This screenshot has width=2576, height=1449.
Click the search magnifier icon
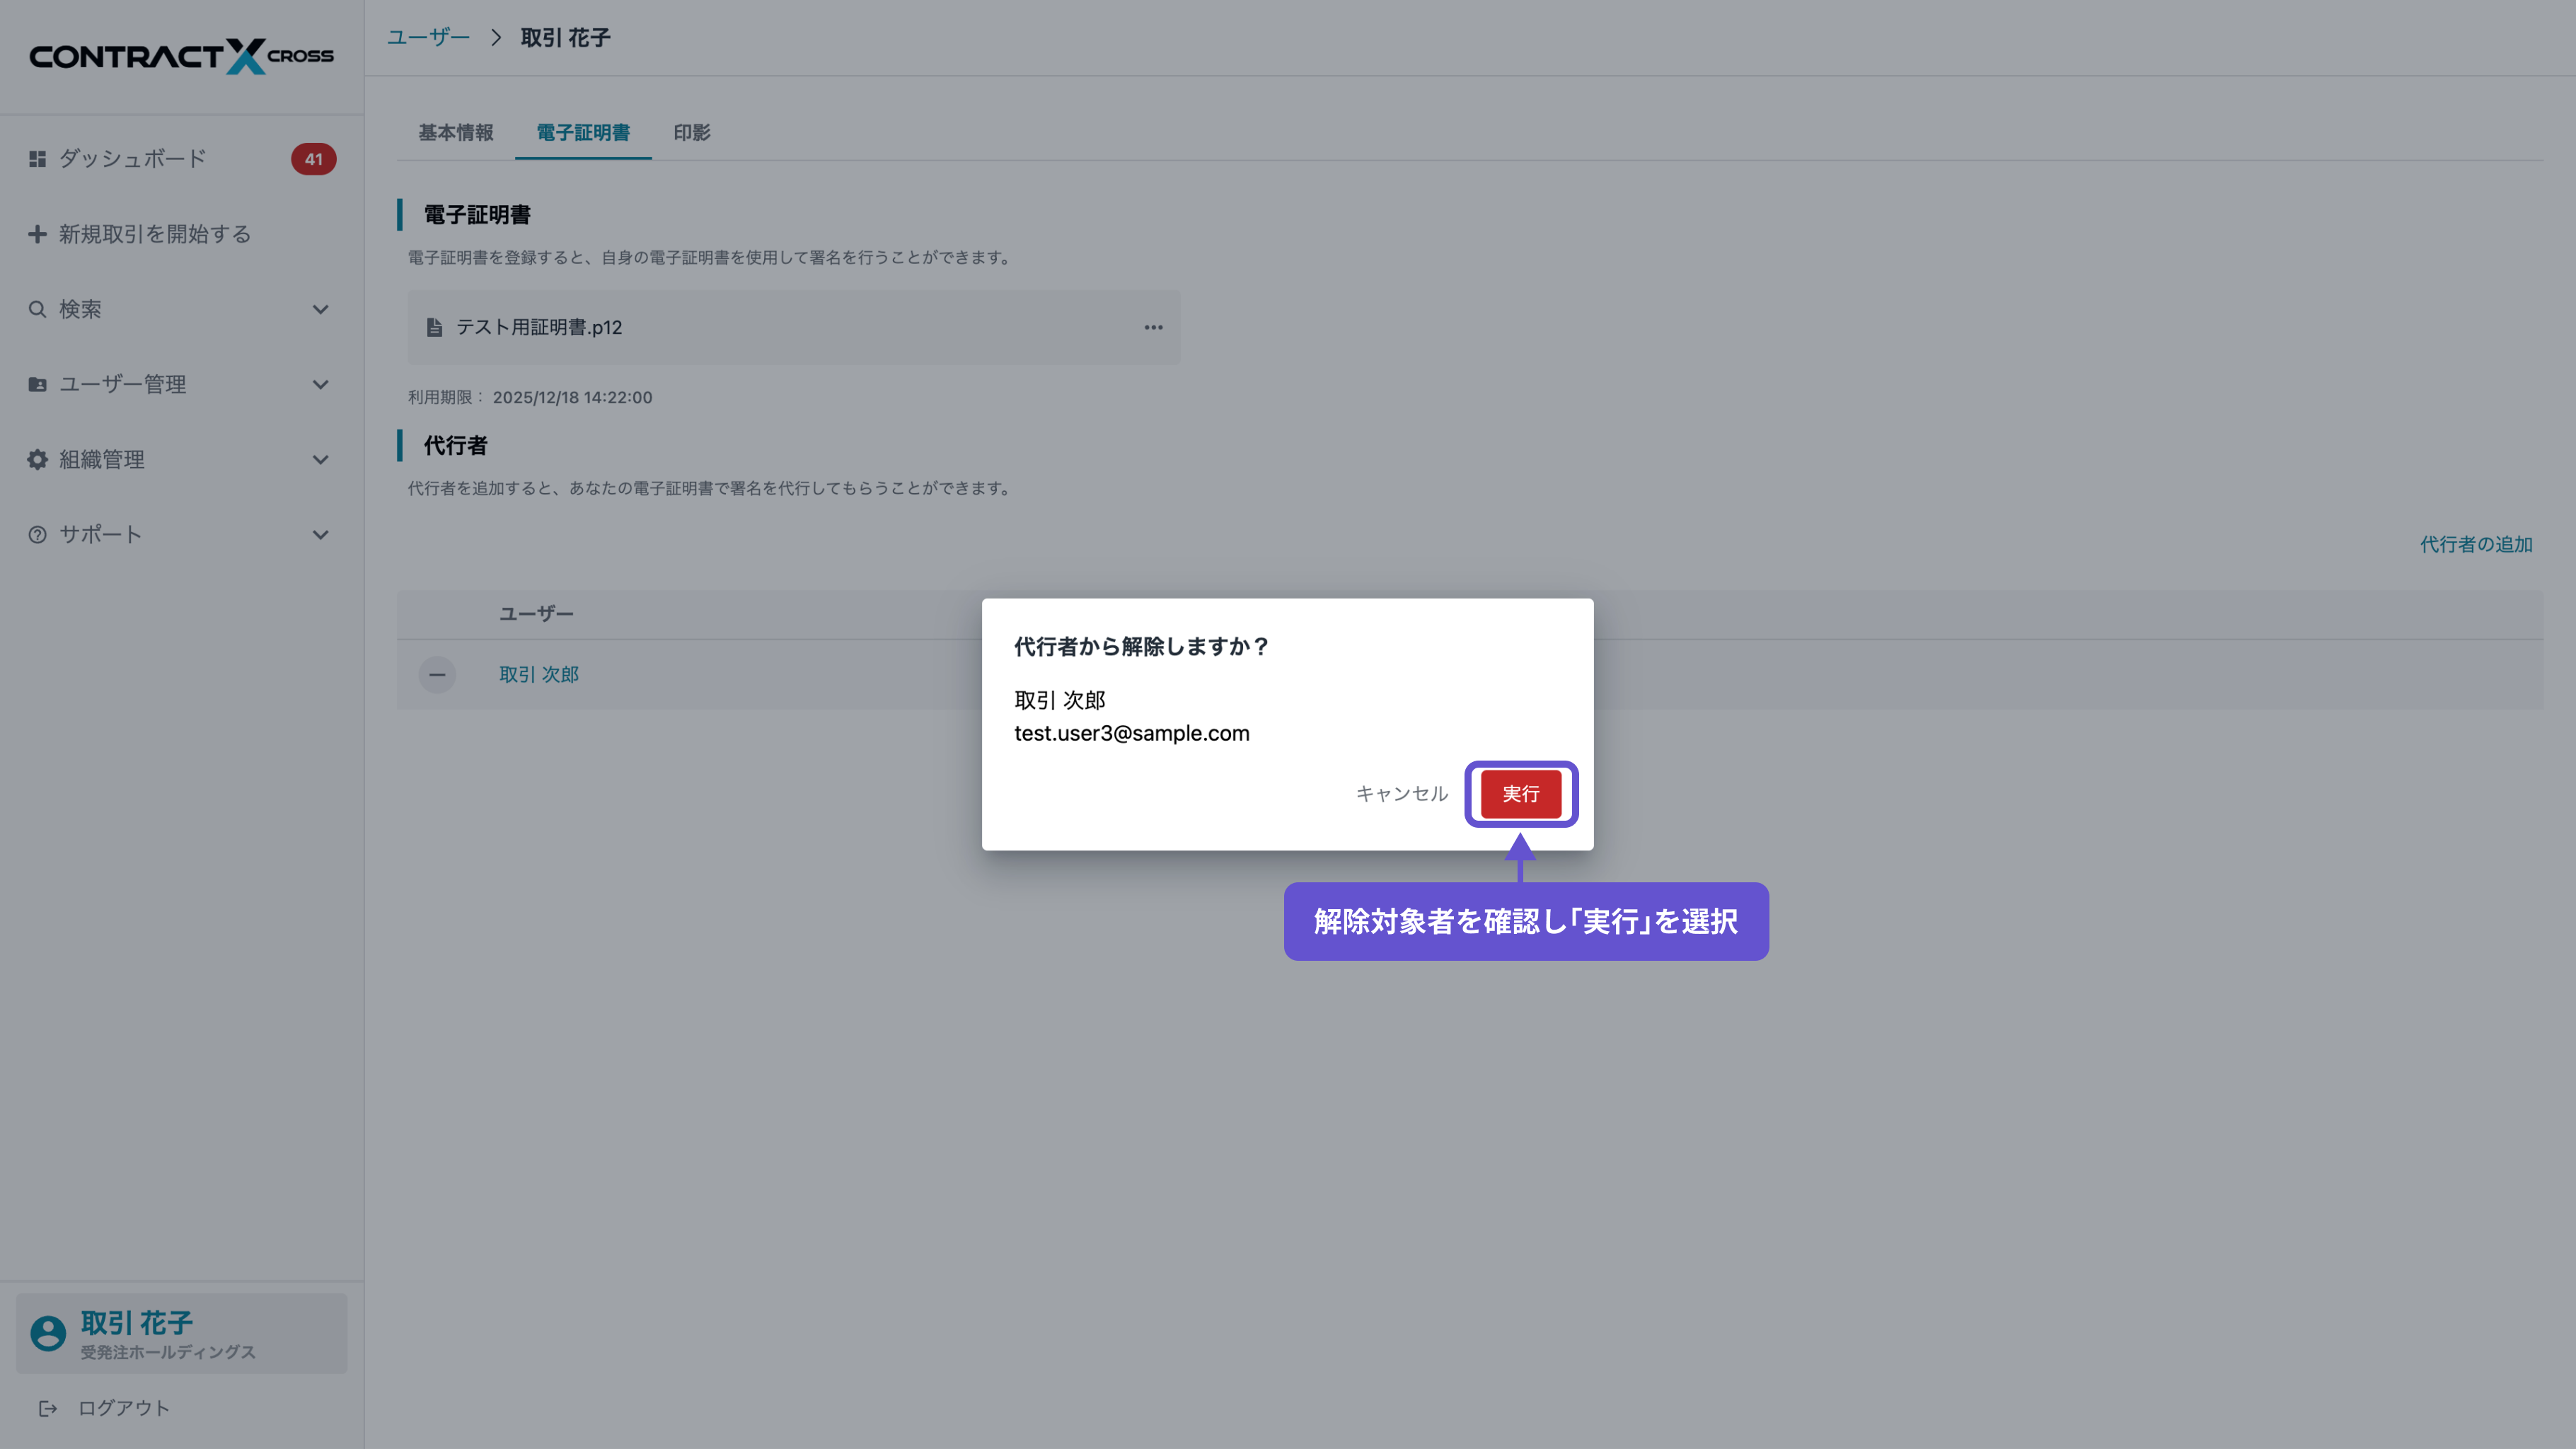(x=37, y=309)
